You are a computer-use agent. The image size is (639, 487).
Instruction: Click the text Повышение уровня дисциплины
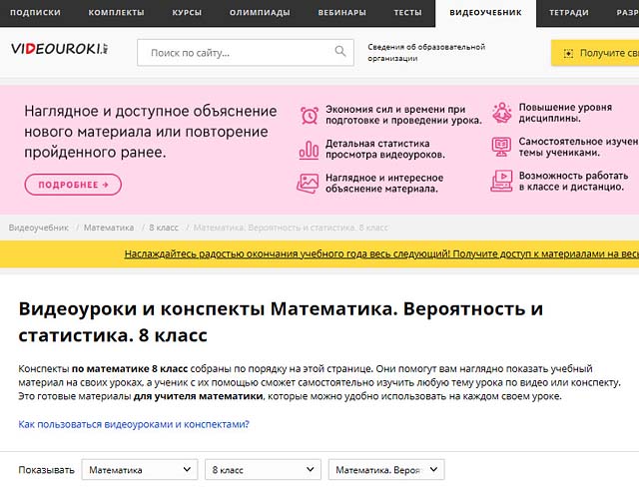coord(565,113)
